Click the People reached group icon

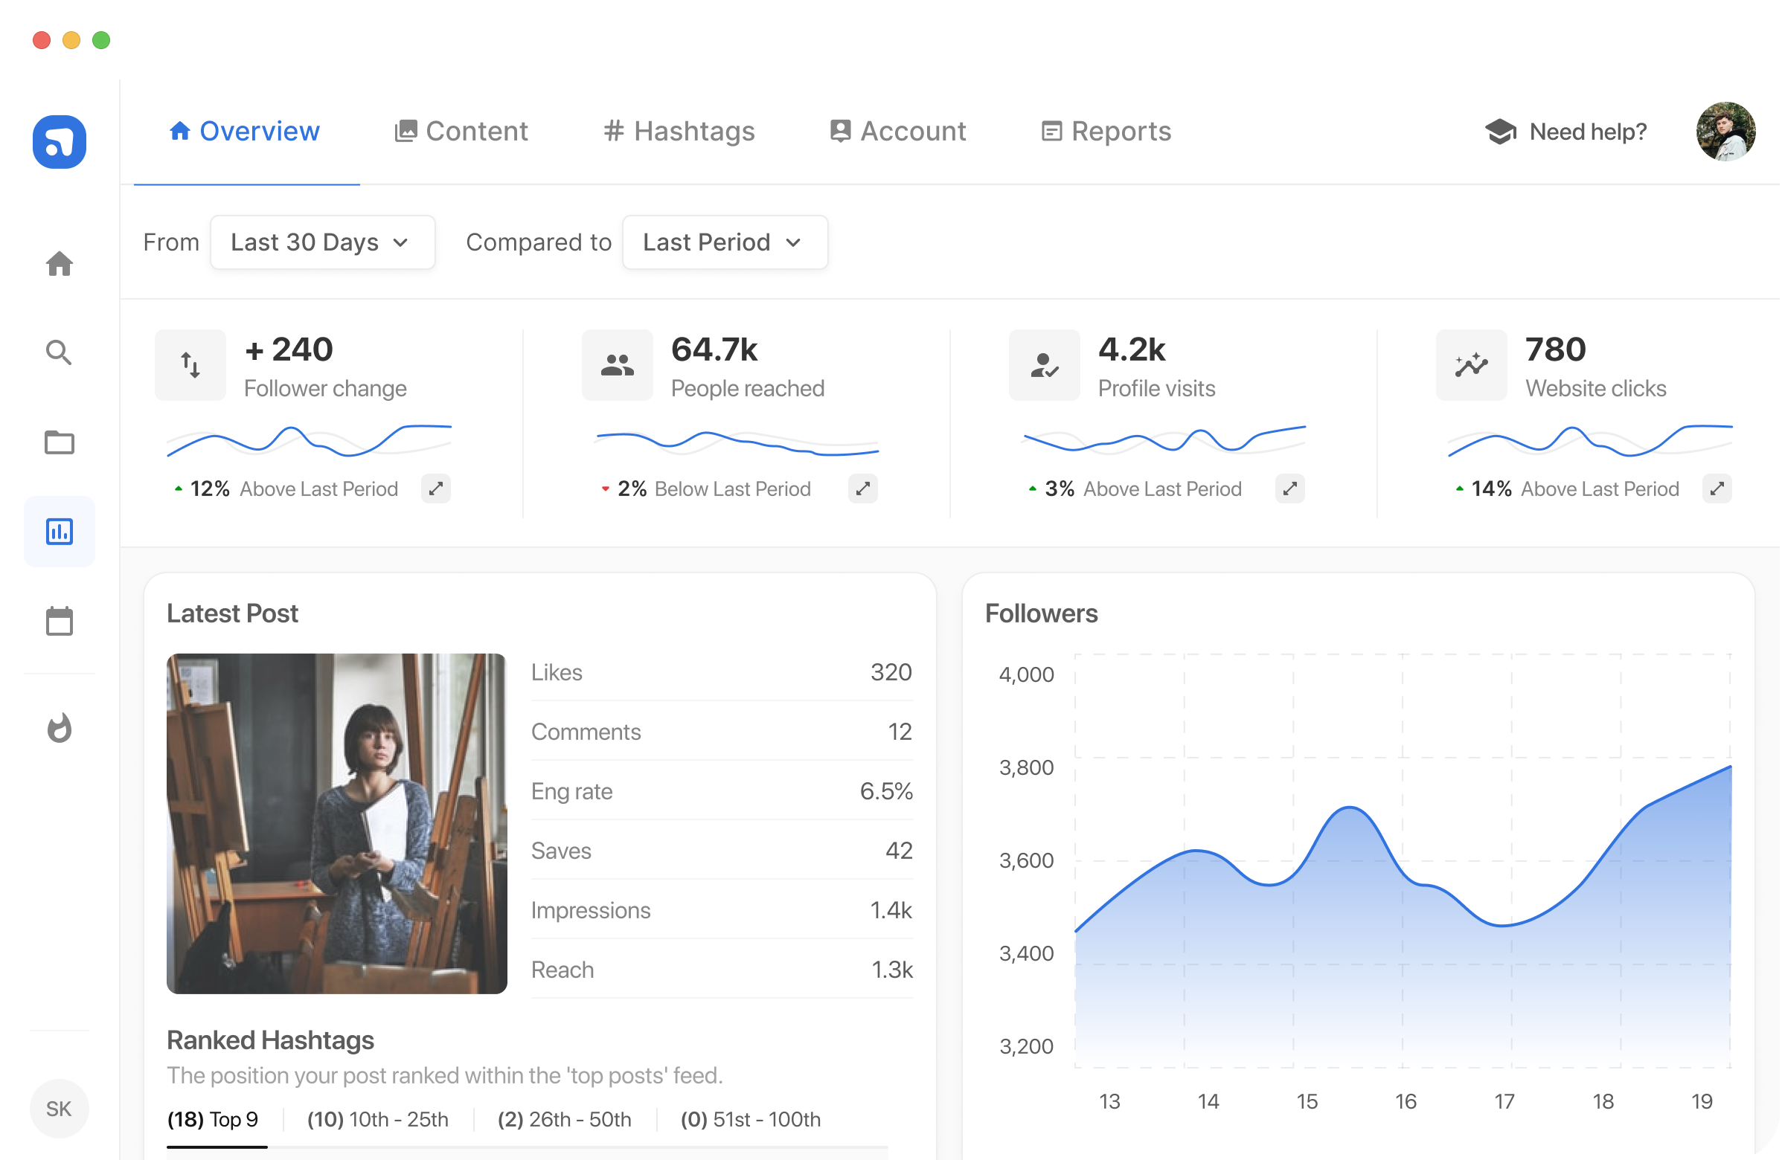pos(618,365)
